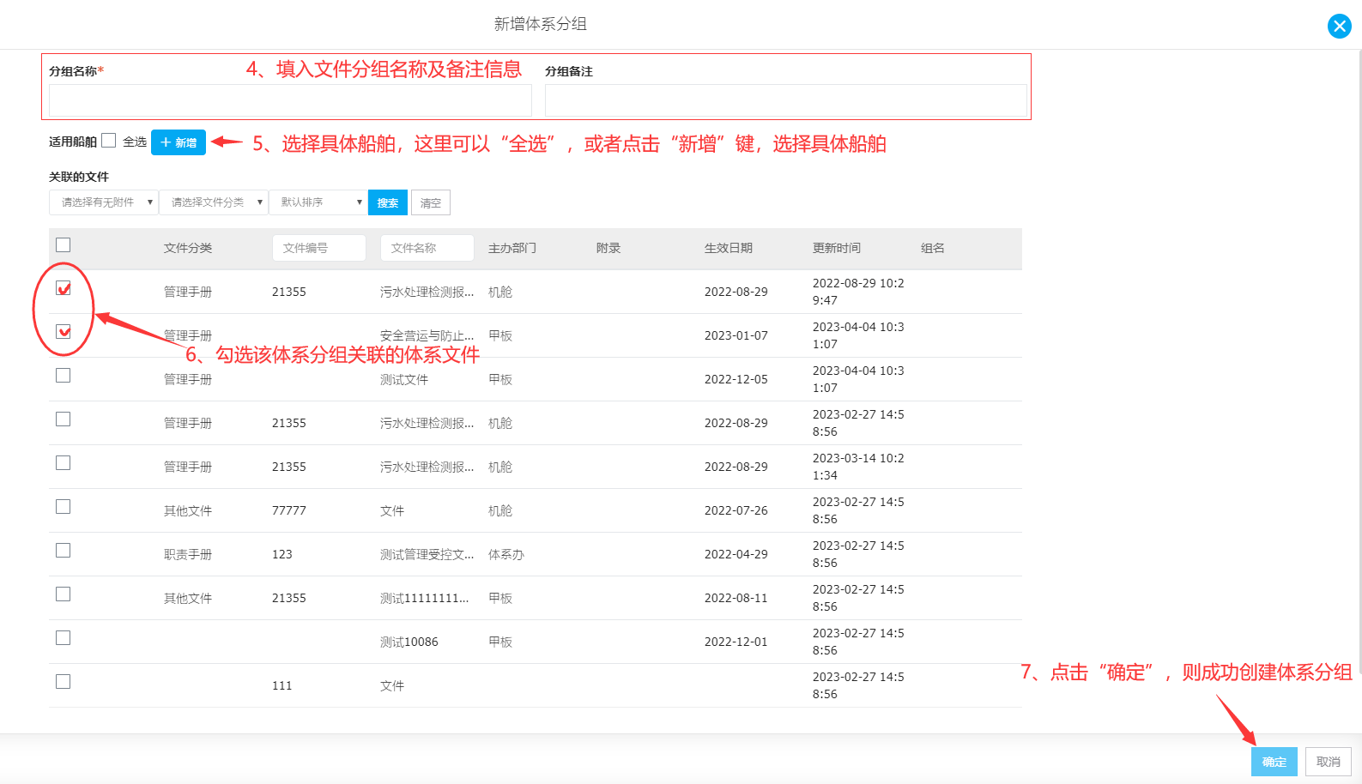Image resolution: width=1362 pixels, height=784 pixels.
Task: Open the 默认排序 dropdown
Action: (318, 202)
